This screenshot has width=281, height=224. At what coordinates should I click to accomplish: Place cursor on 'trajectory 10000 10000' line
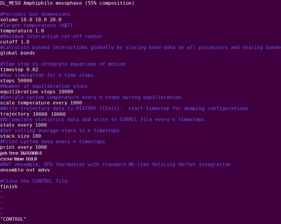click(33, 114)
